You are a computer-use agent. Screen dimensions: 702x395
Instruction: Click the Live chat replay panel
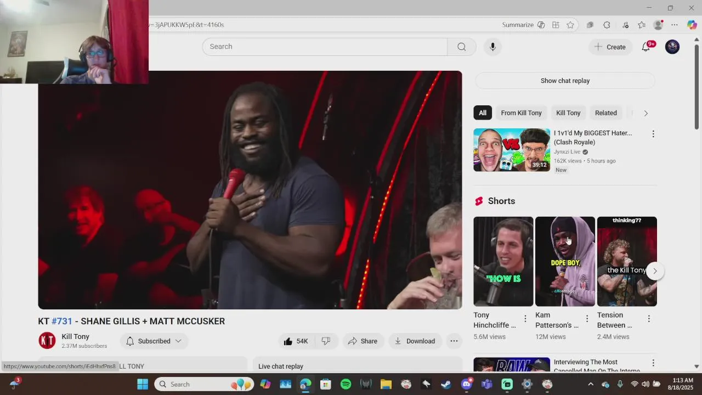coord(358,366)
